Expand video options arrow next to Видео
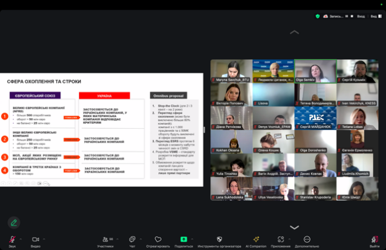Screen dimensions: 386x250 pyautogui.click(x=44, y=239)
